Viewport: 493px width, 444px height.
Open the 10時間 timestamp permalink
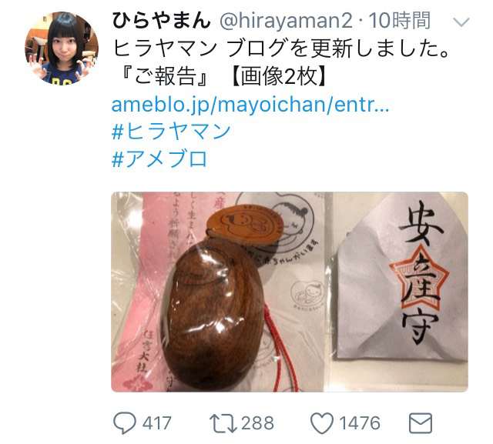pos(399,21)
